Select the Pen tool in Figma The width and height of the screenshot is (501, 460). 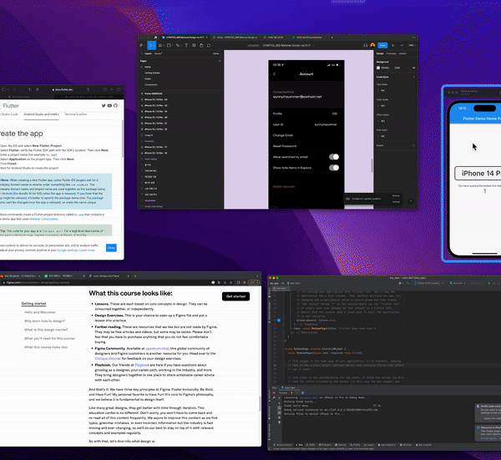pyautogui.click(x=178, y=45)
